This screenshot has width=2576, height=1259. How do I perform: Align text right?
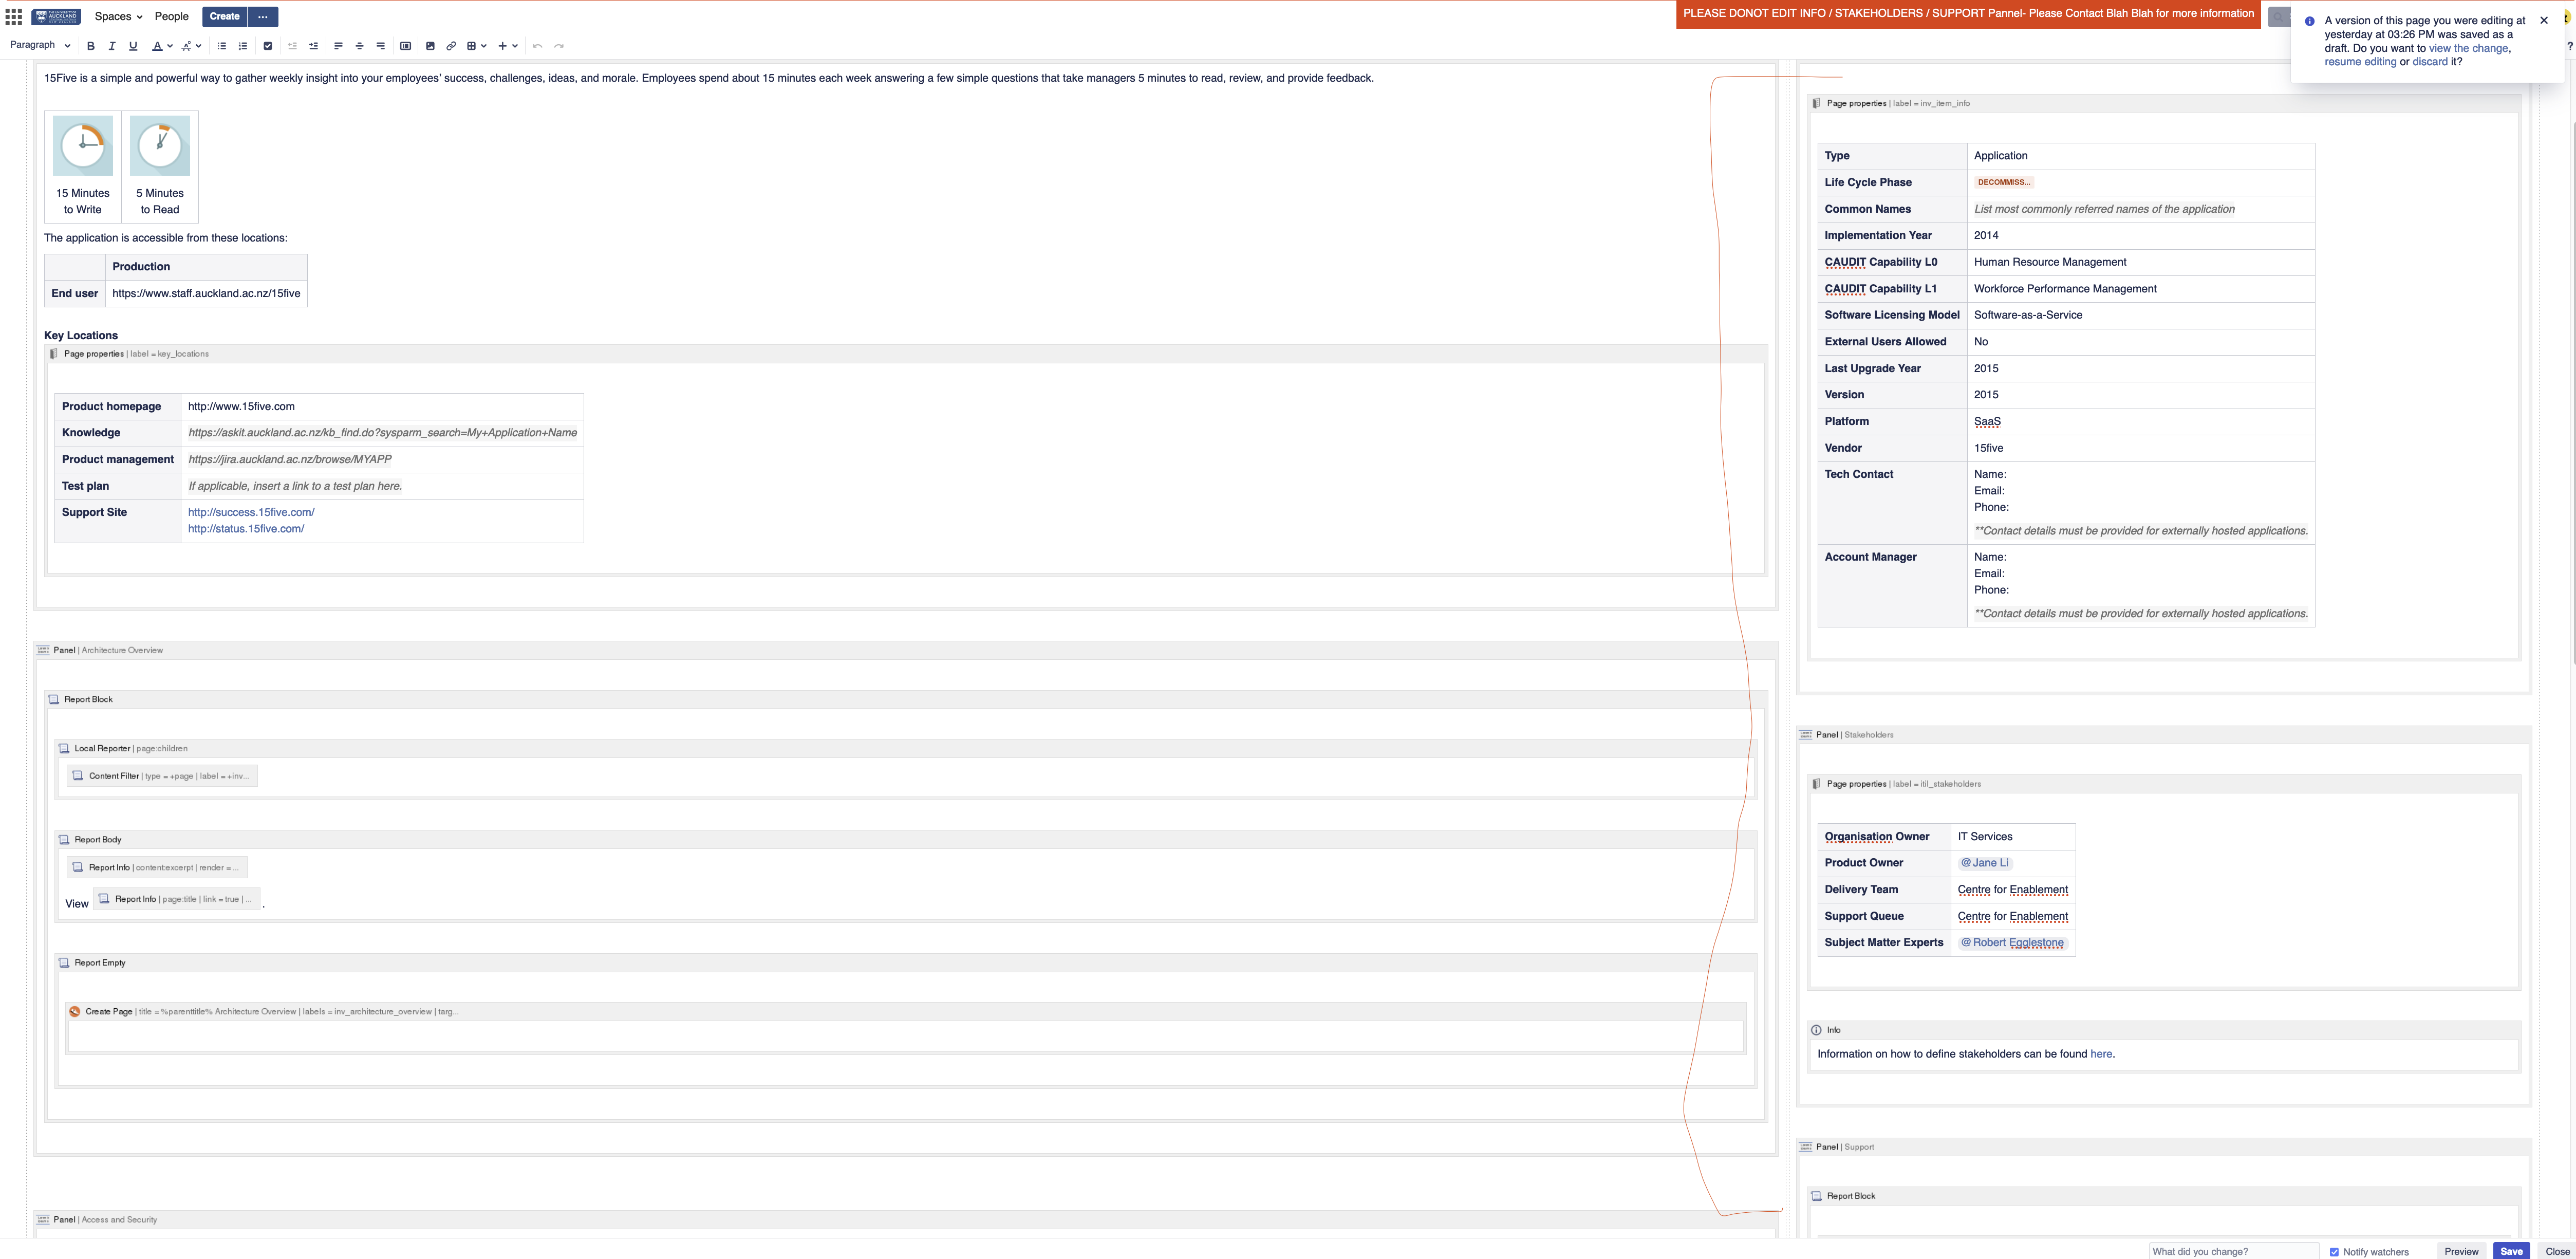[380, 46]
